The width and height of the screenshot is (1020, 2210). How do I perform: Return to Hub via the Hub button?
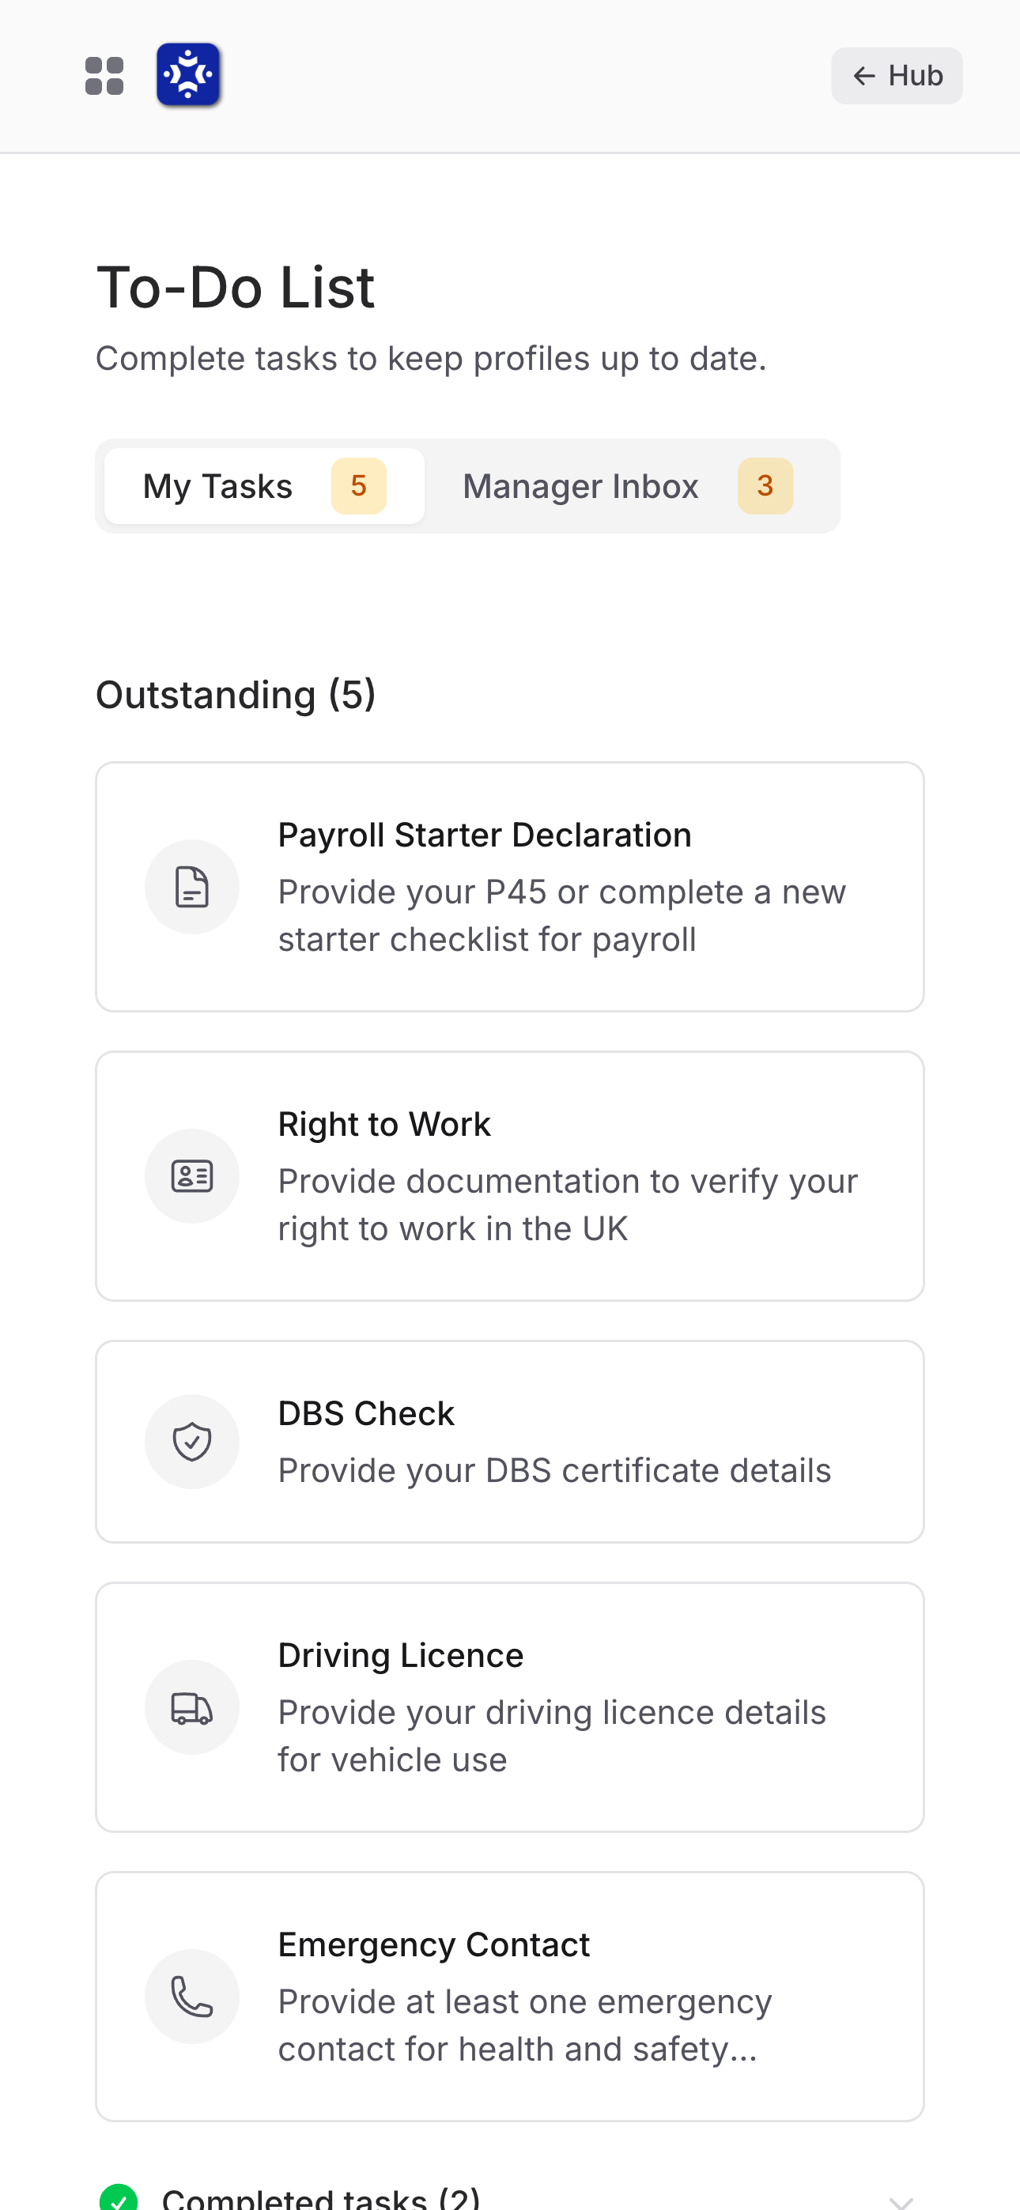[x=897, y=76]
